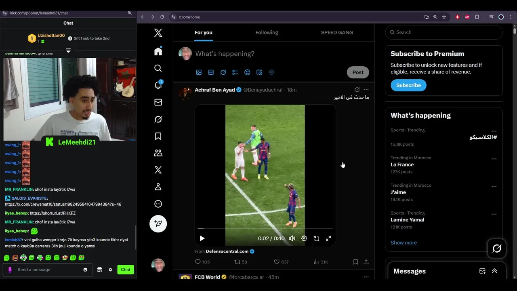Viewport: 517px width, 291px height.
Task: Play the football video
Action: point(202,238)
